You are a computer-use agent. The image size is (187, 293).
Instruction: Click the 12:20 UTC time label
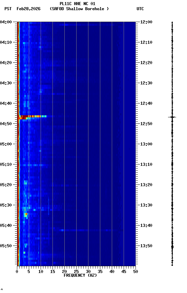pos(146,63)
